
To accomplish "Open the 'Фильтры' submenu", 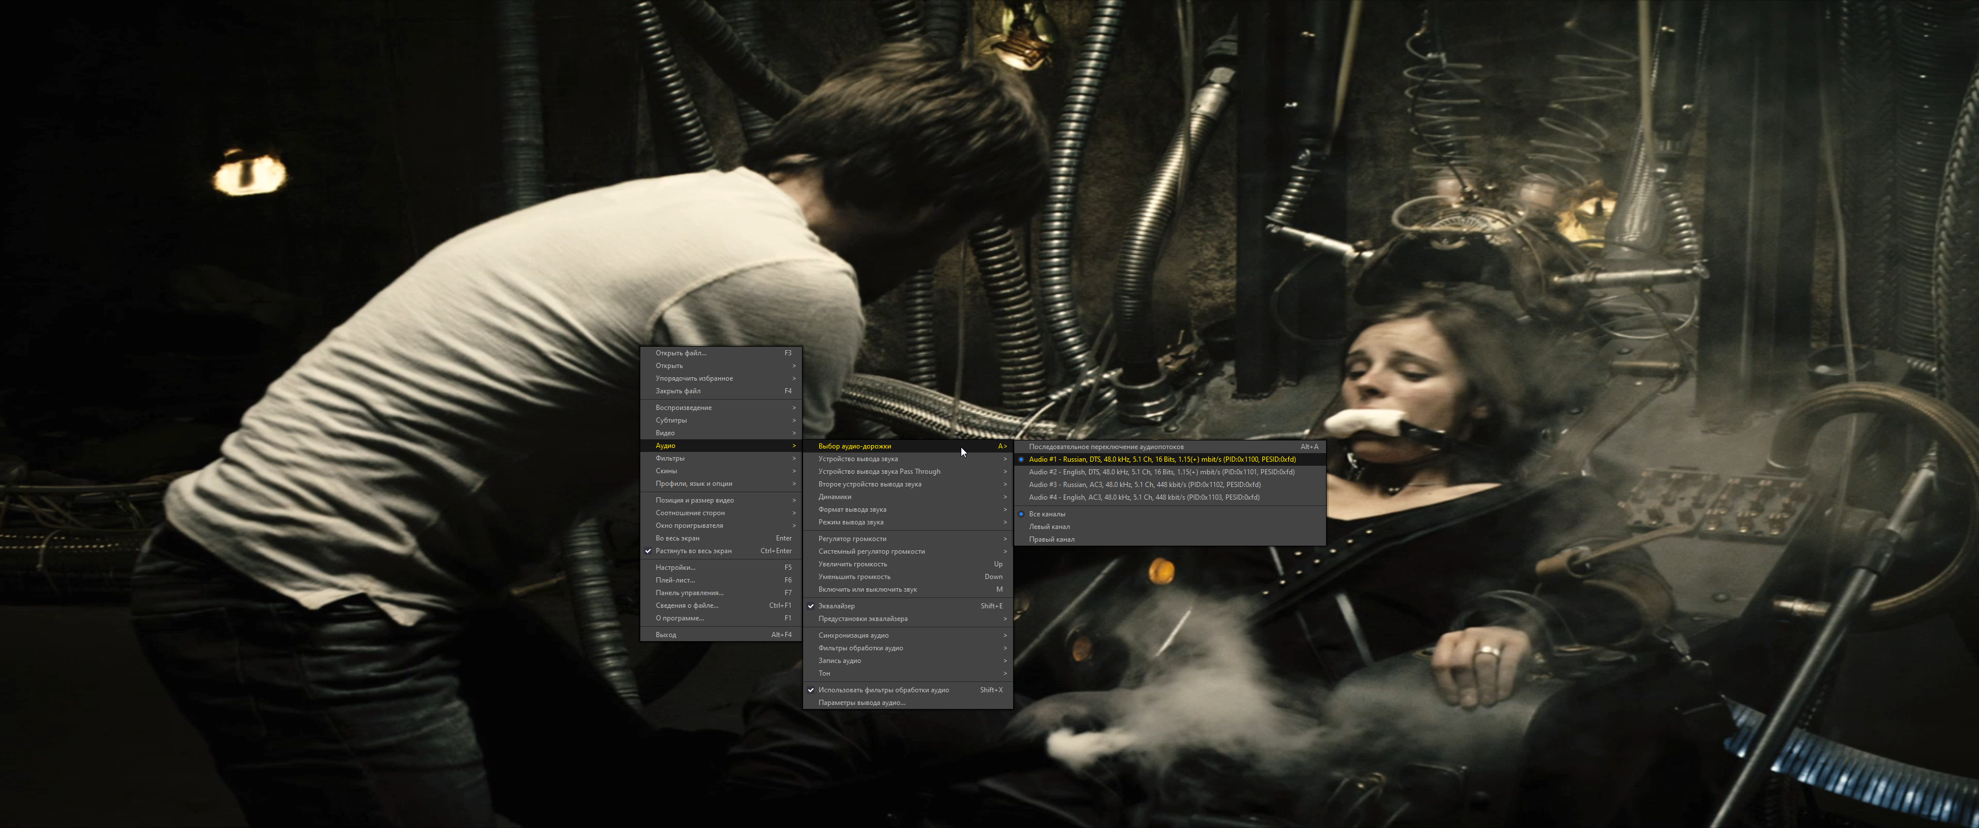I will (721, 458).
